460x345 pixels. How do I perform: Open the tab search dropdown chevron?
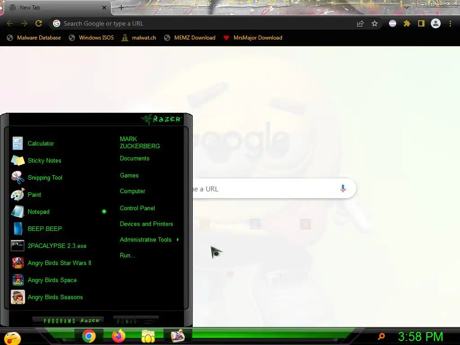(x=407, y=7)
